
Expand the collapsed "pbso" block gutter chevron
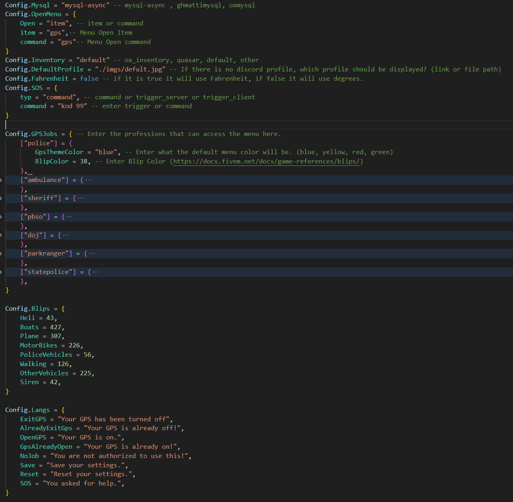(1, 217)
